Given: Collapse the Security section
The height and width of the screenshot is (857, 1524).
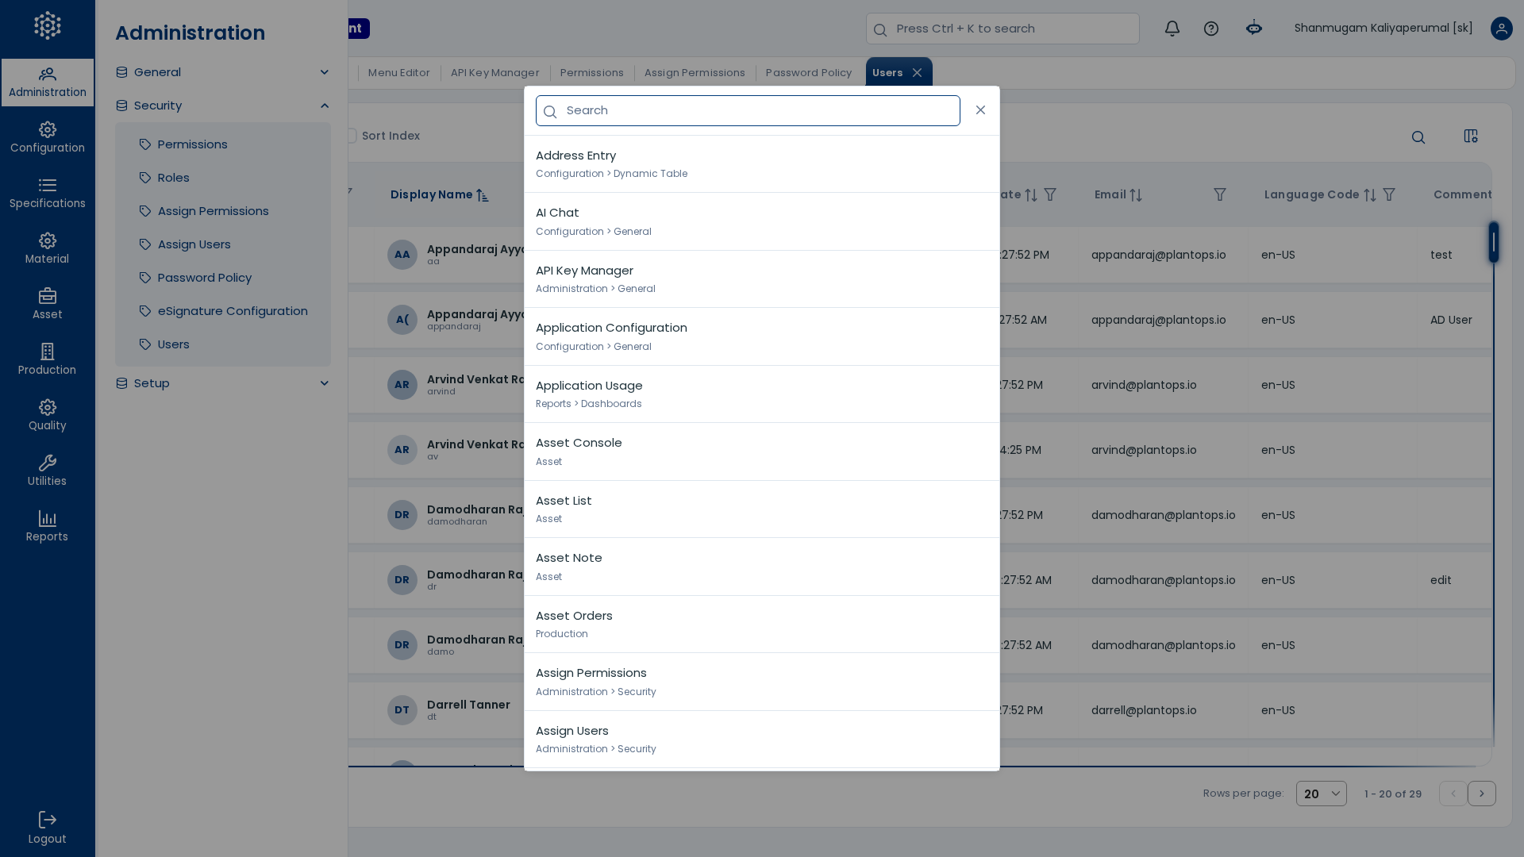Looking at the screenshot, I should [x=223, y=106].
